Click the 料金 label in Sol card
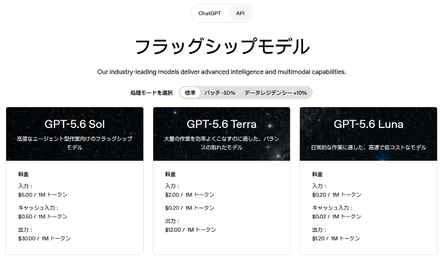This screenshot has height=266, width=444. (x=23, y=175)
